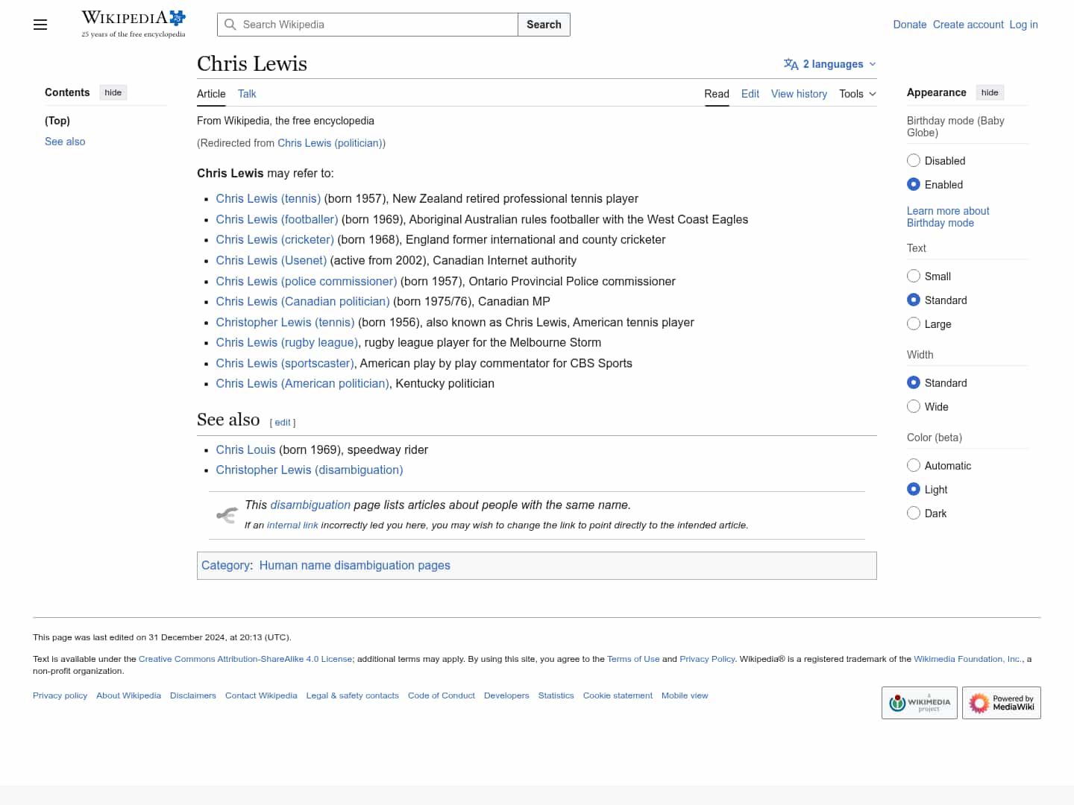Set text size to Large
Screen dimensions: 1074x805
tap(914, 323)
